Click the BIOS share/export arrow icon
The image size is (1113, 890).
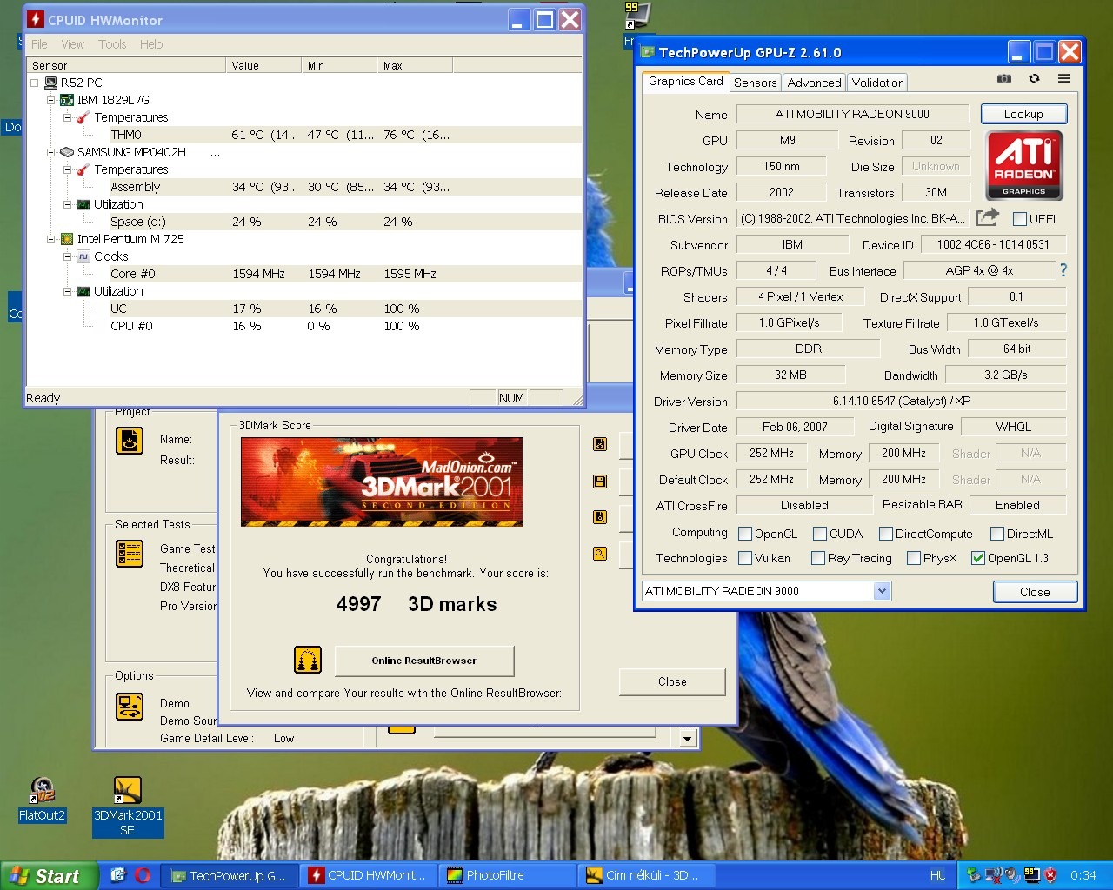pyautogui.click(x=987, y=218)
